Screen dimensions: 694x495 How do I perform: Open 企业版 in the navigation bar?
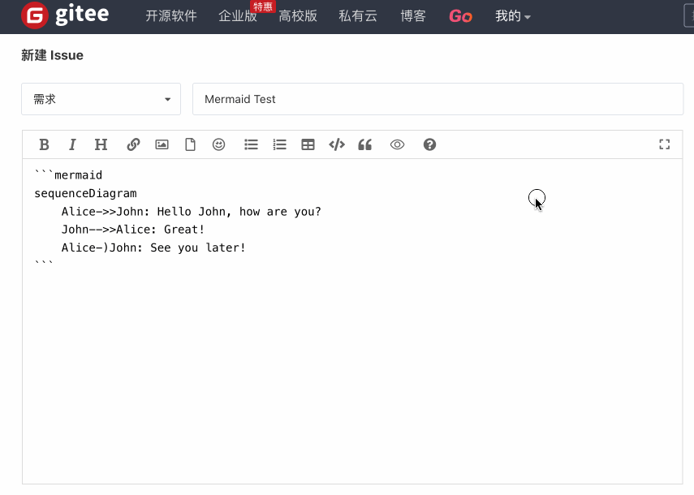click(237, 16)
